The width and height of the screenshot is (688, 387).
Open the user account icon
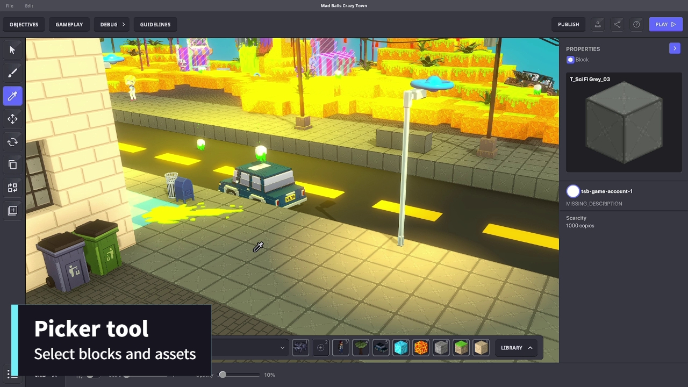[598, 24]
